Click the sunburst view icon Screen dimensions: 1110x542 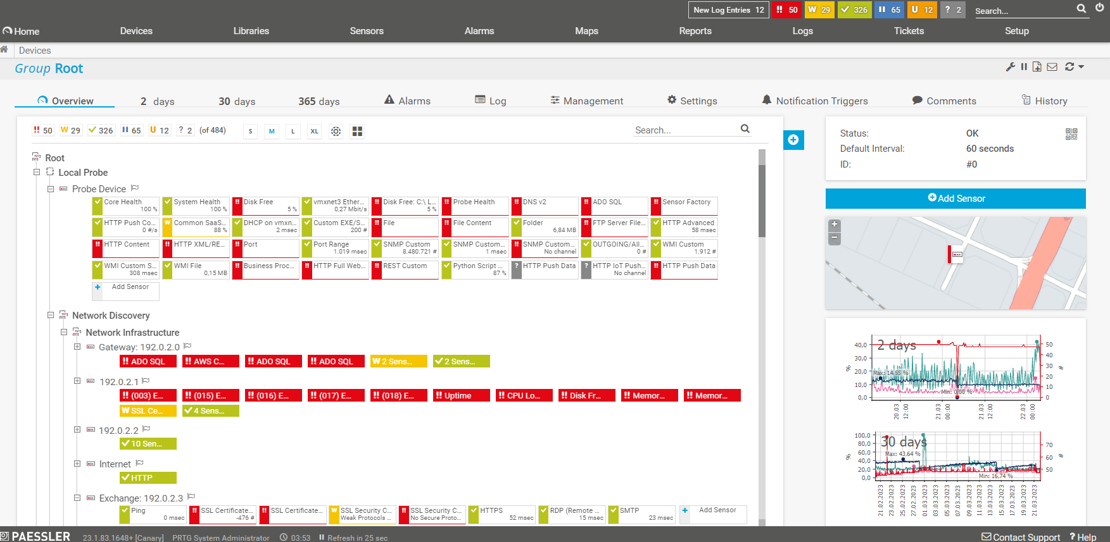[x=336, y=132]
